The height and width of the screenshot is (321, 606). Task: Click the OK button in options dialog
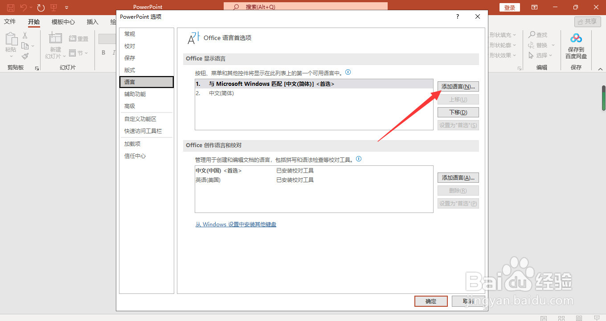431,301
